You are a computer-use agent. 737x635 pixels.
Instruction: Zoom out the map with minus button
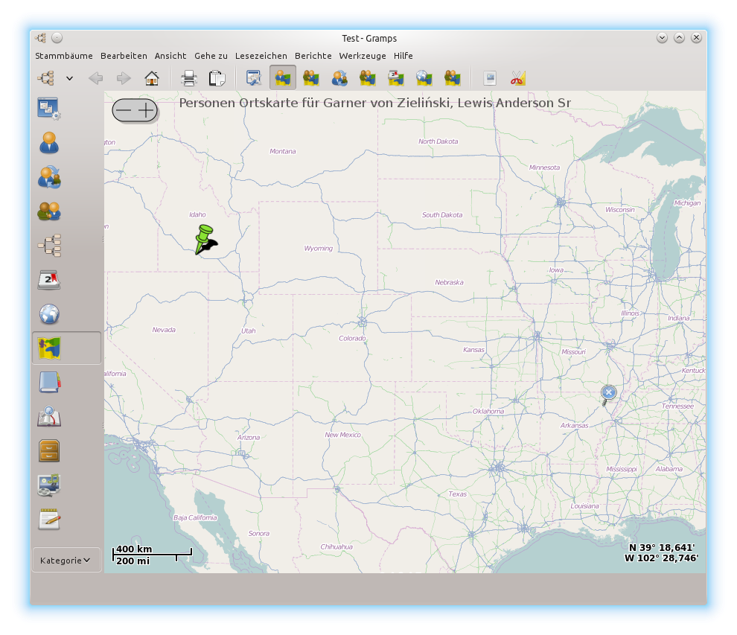point(124,111)
